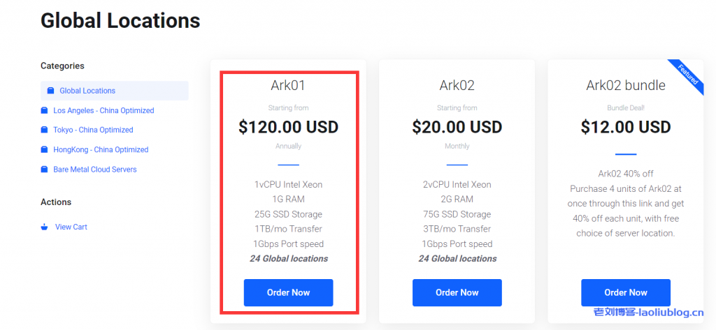This screenshot has height=330, width=716.
Task: Click box icon beside HongKong category
Action: coord(45,149)
